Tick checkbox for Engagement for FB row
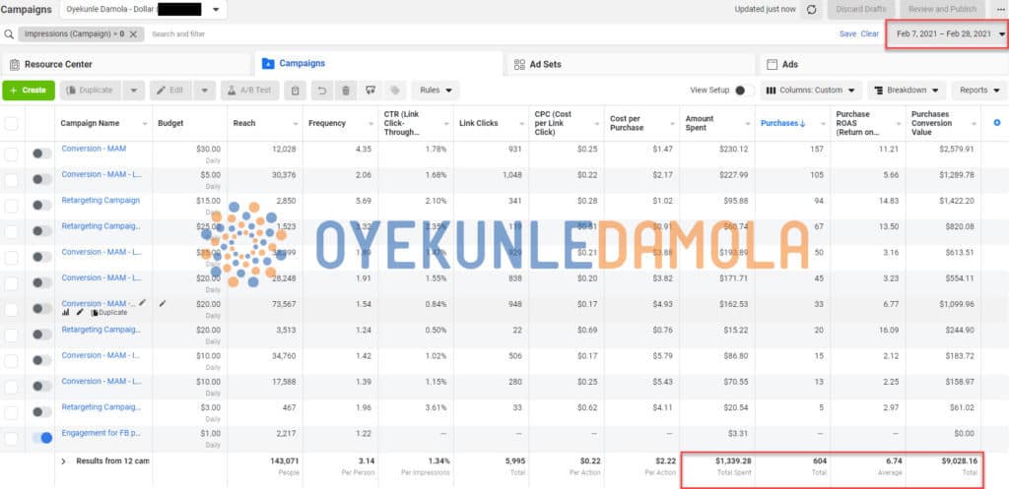 [12, 438]
